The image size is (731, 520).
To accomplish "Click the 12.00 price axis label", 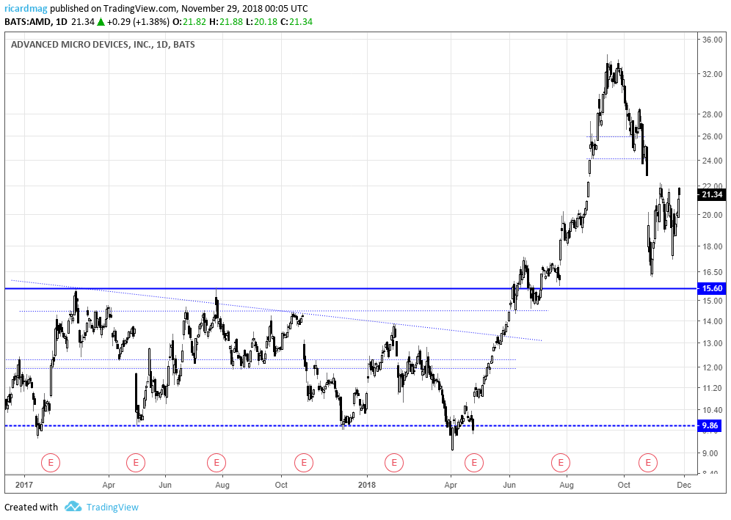I will point(713,367).
